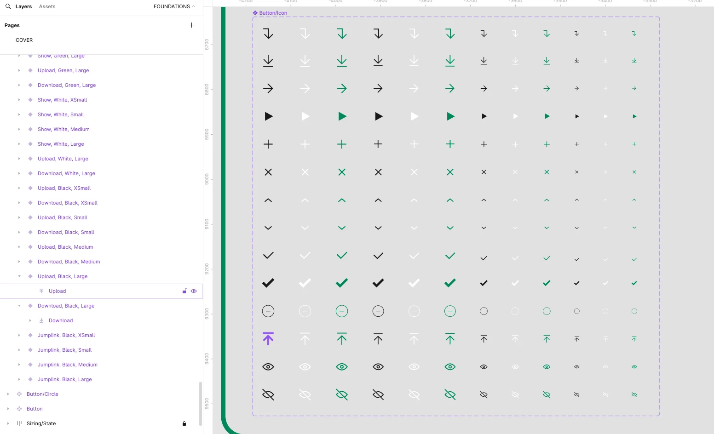Screen dimensions: 714x434
Task: Select the smallest green minus-circle icon
Action: (634, 311)
